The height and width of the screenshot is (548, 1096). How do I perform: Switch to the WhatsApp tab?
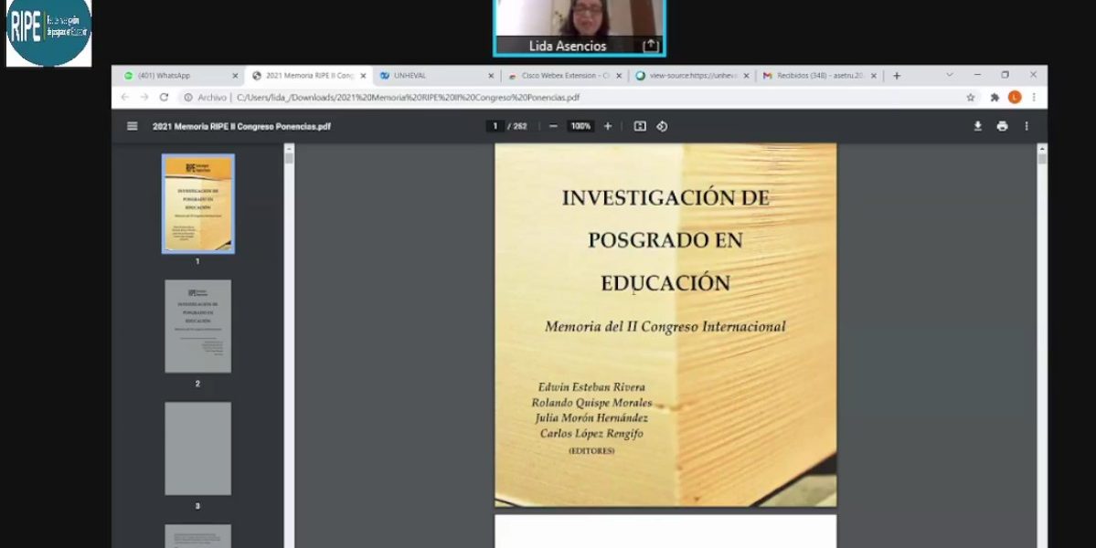click(174, 76)
